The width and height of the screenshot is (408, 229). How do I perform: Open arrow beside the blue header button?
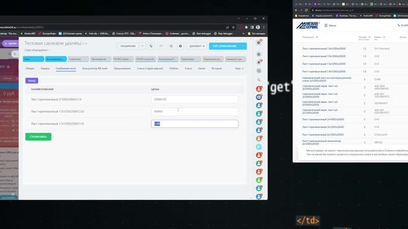click(244, 46)
